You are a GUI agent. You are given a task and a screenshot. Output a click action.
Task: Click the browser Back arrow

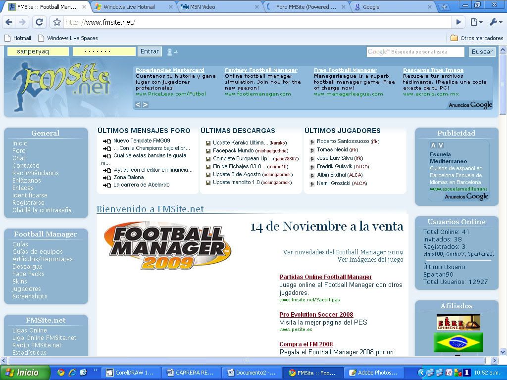click(x=9, y=22)
